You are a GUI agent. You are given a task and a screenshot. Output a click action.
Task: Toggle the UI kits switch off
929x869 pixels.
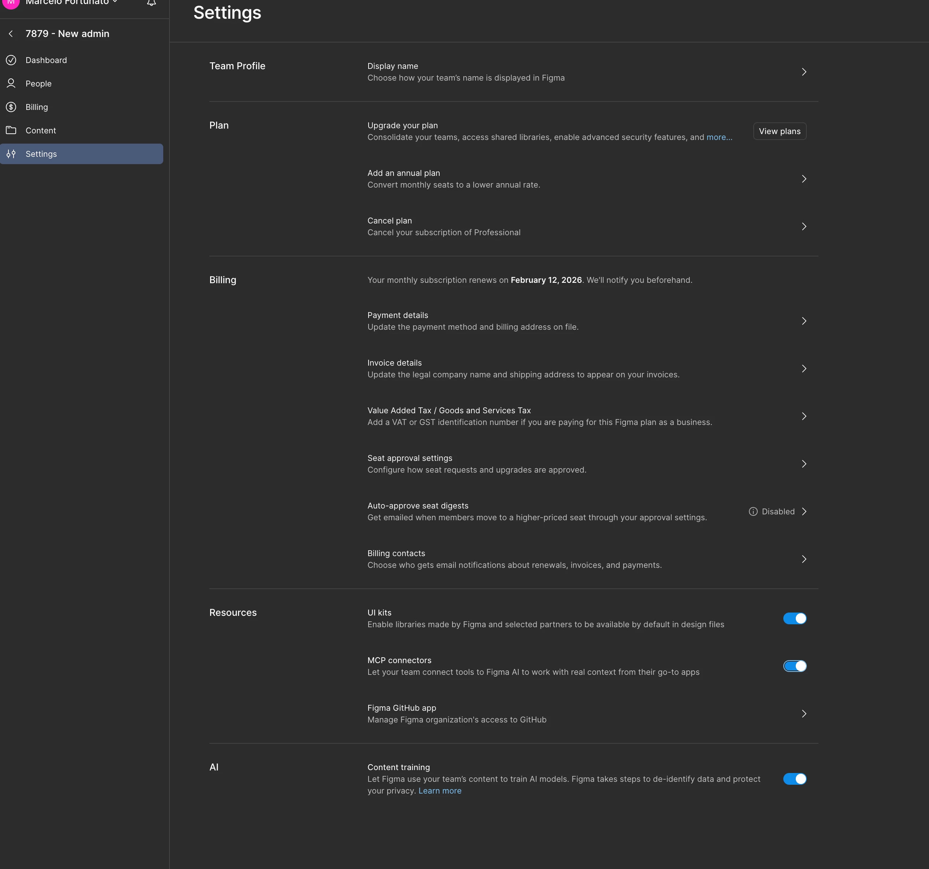tap(794, 618)
